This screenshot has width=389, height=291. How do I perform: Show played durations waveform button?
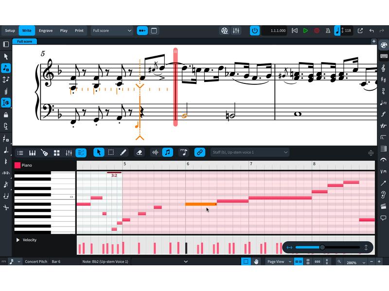point(155,152)
